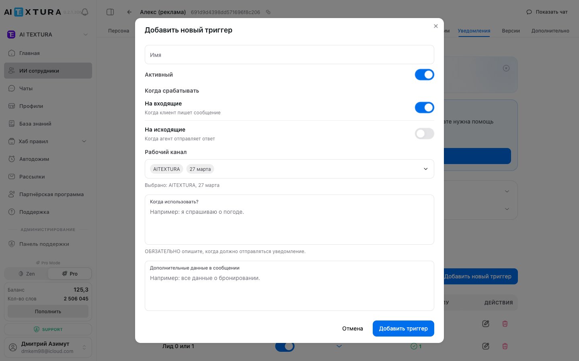The width and height of the screenshot is (579, 361).
Task: Toggle the sidebar panel icon
Action: (110, 12)
